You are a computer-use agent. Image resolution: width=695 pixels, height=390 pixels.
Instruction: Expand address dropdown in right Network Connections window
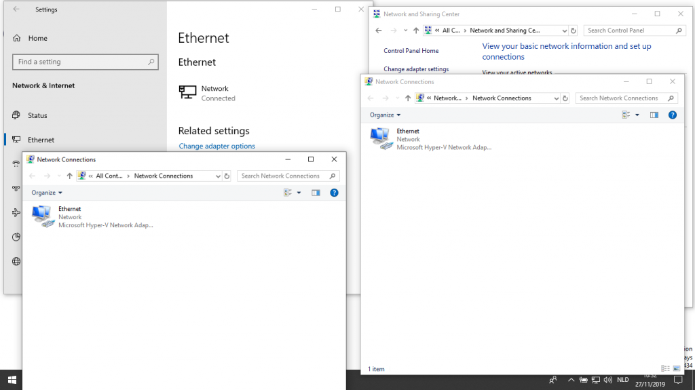coord(557,98)
